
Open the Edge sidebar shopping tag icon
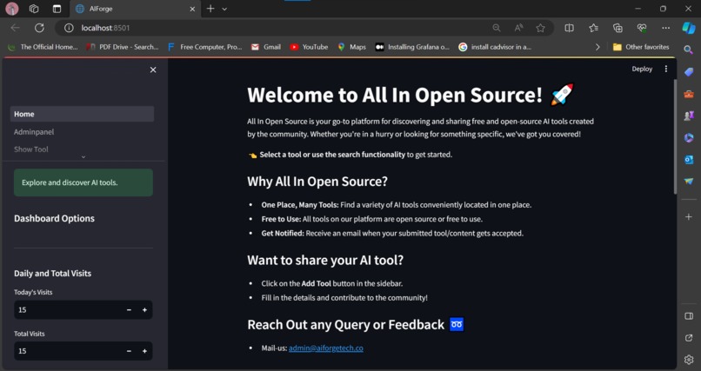point(689,71)
